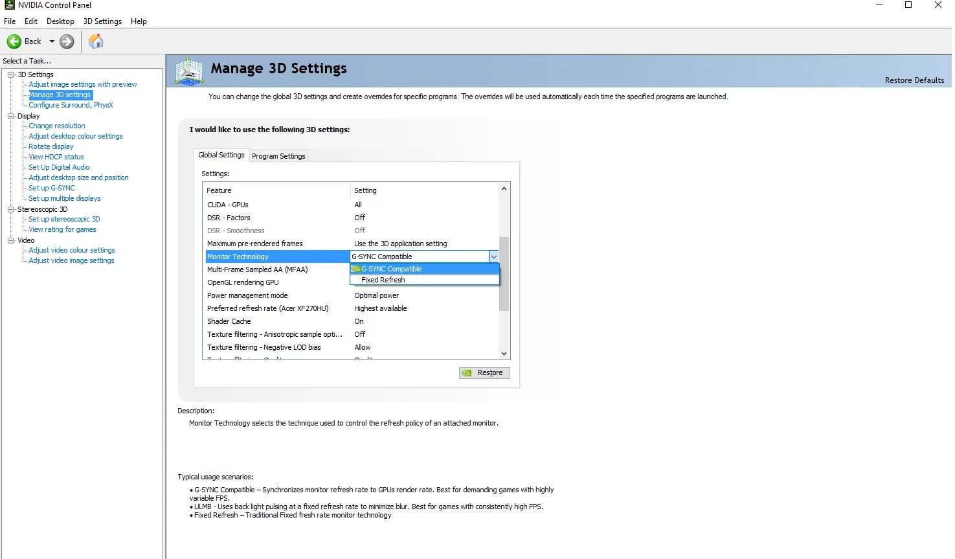This screenshot has width=955, height=559.
Task: Click the NVIDIA logo on Restore button
Action: [x=466, y=373]
